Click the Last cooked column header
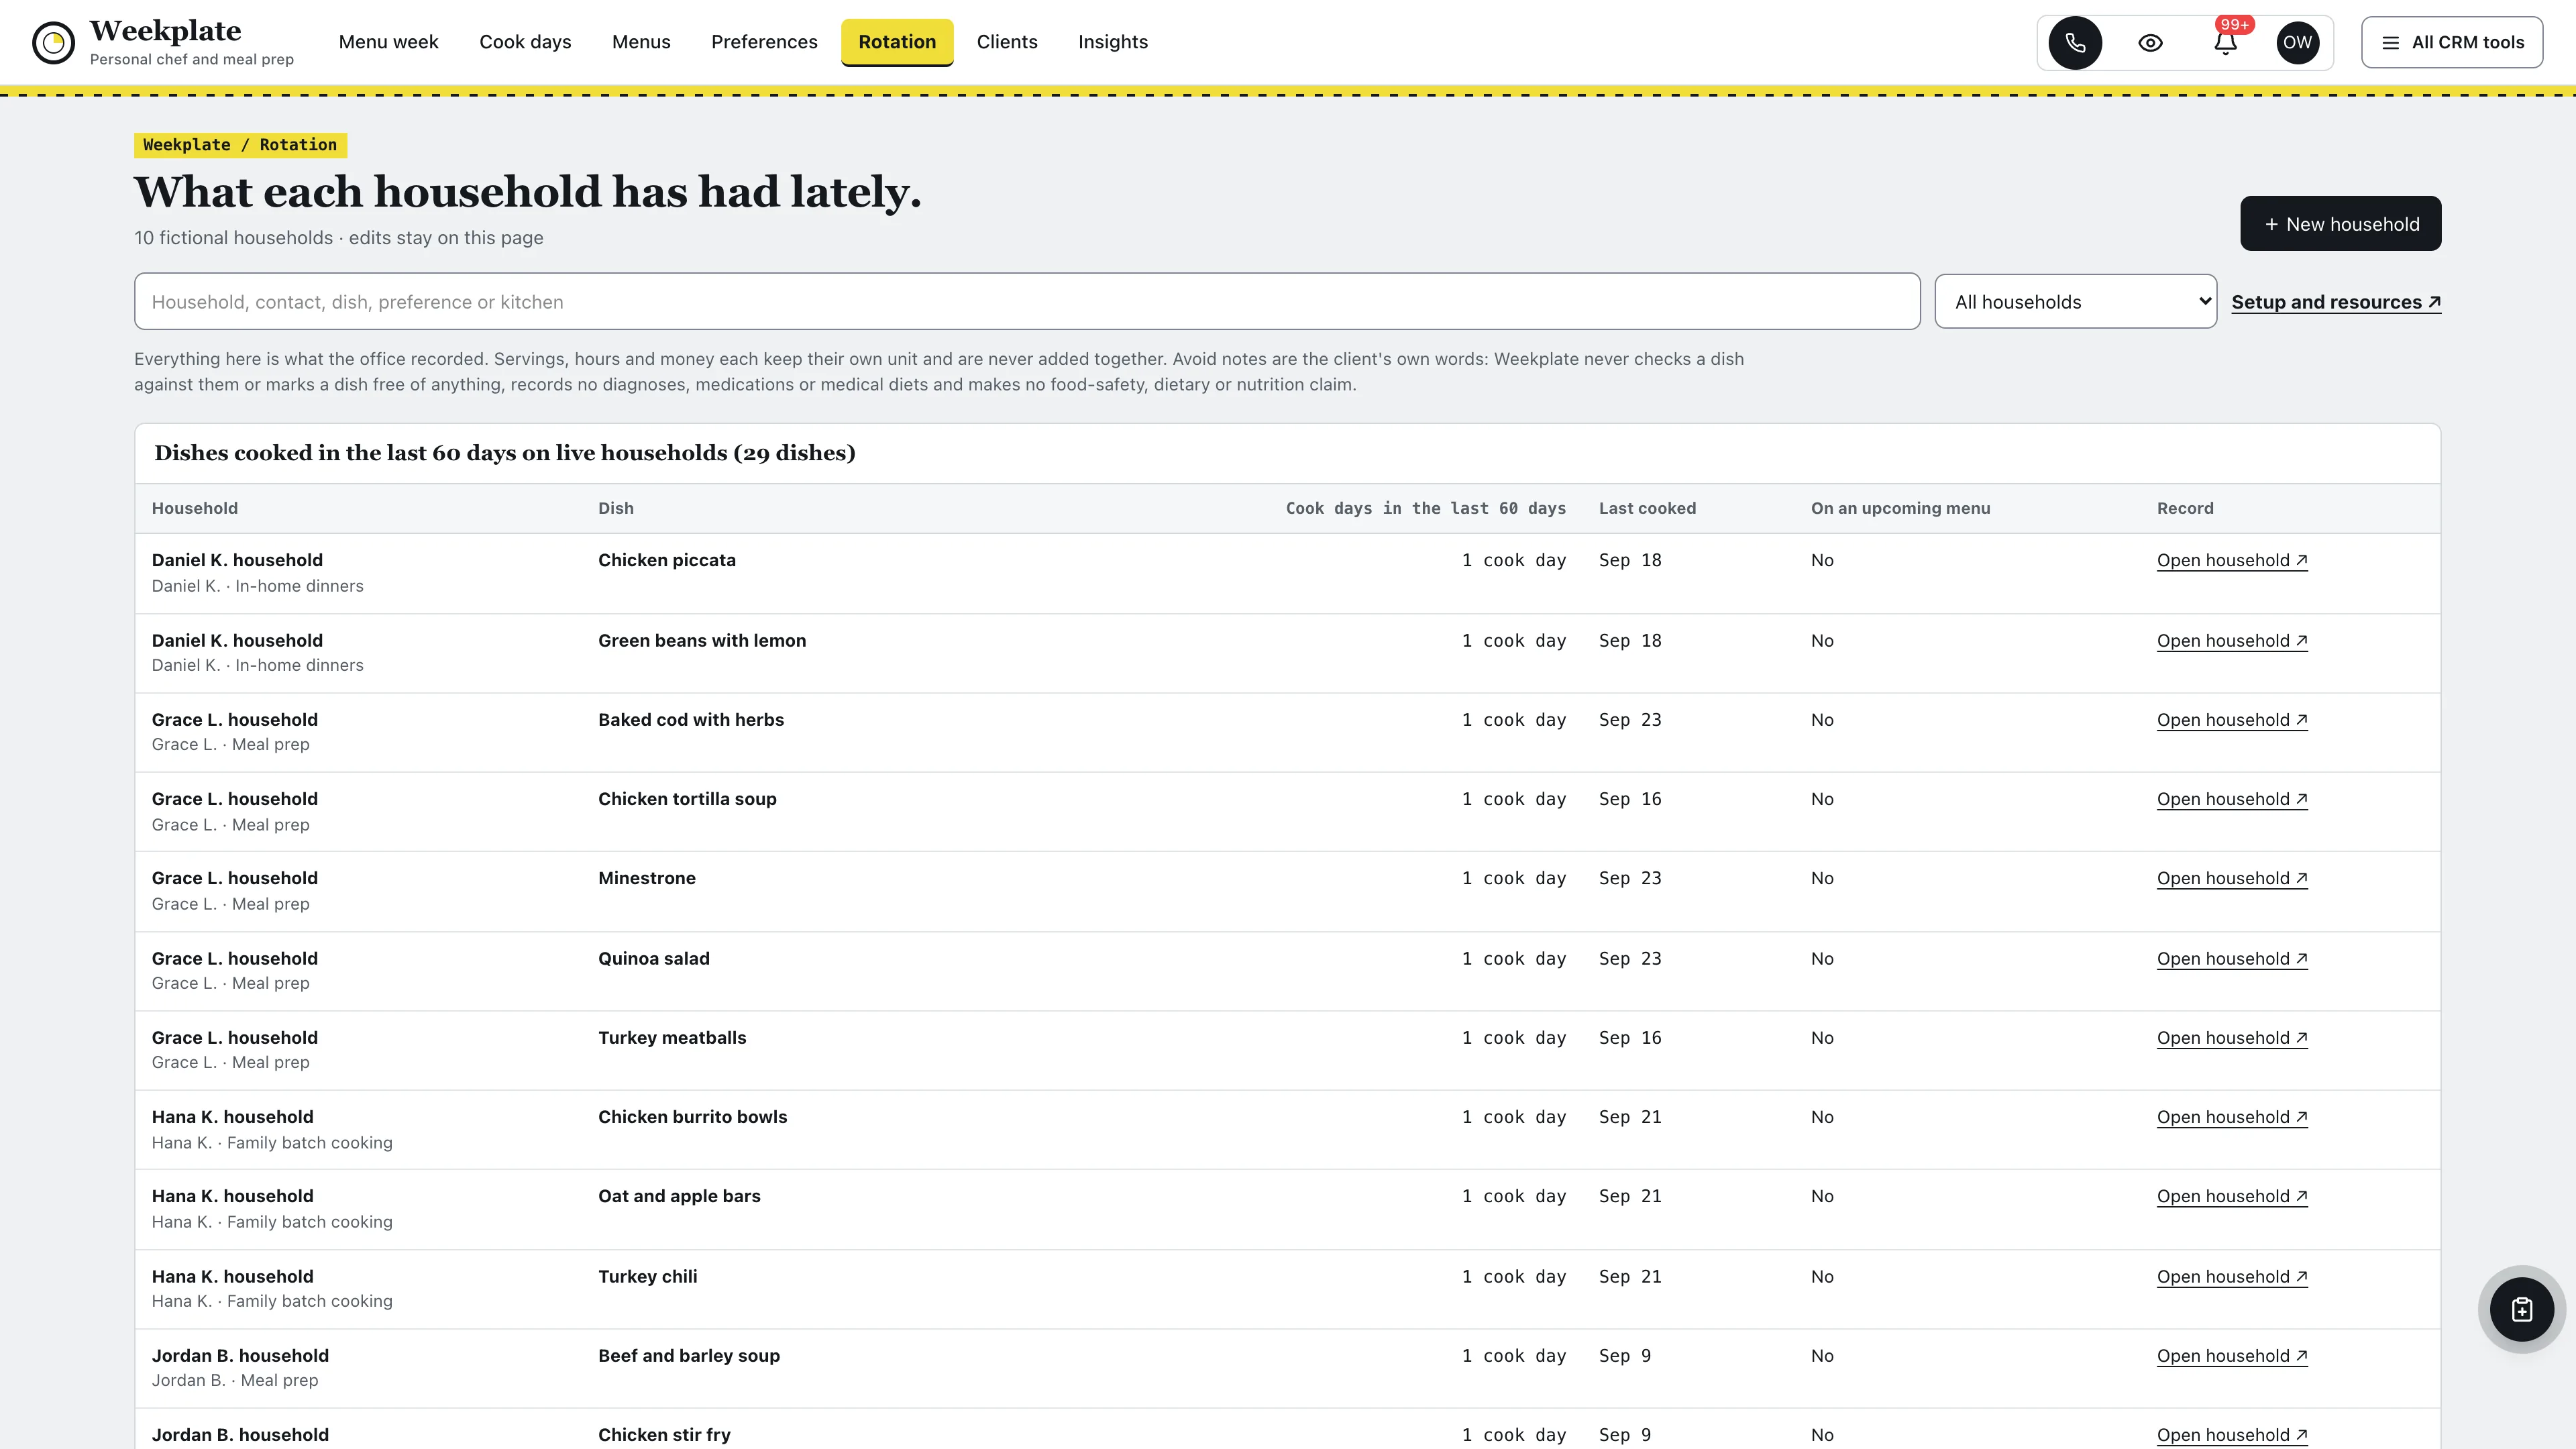The image size is (2576, 1449). tap(1647, 508)
